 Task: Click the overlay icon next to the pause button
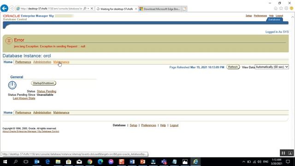290,153
